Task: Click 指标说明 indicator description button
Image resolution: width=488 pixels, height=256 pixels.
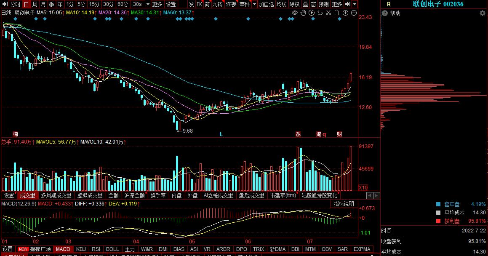Action: [344, 204]
